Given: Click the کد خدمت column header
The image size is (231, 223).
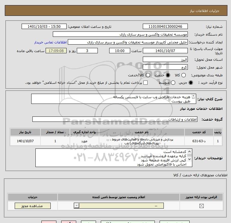Looking at the screenshot, I should pyautogui.click(x=199, y=132).
